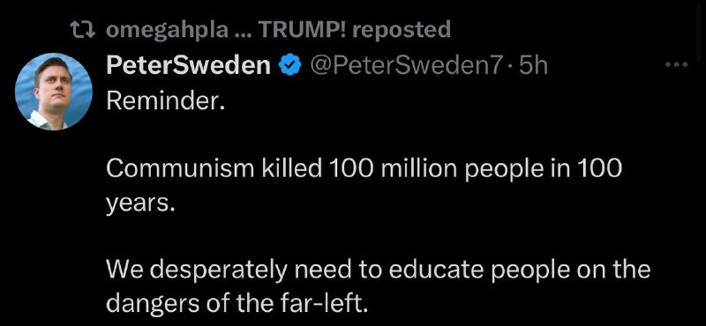Click the 'reposted' label text
Screen dimensions: 706x326
point(401,30)
